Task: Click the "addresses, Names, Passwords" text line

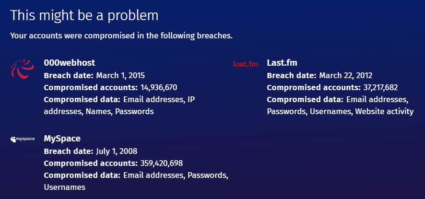Action: coord(99,111)
